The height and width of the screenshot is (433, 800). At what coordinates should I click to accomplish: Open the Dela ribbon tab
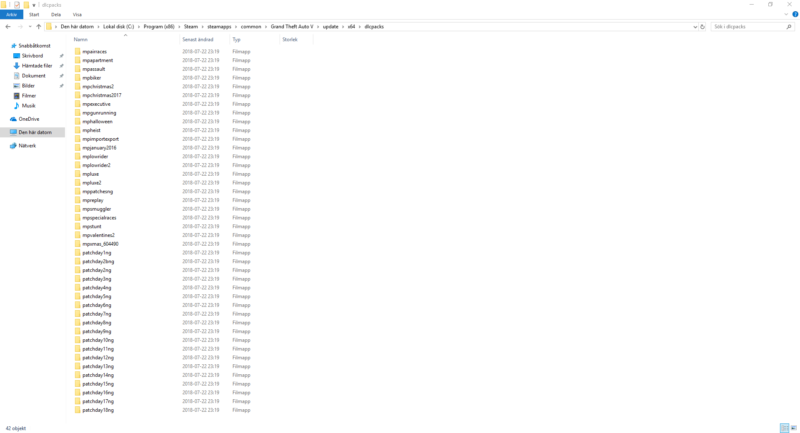click(56, 15)
